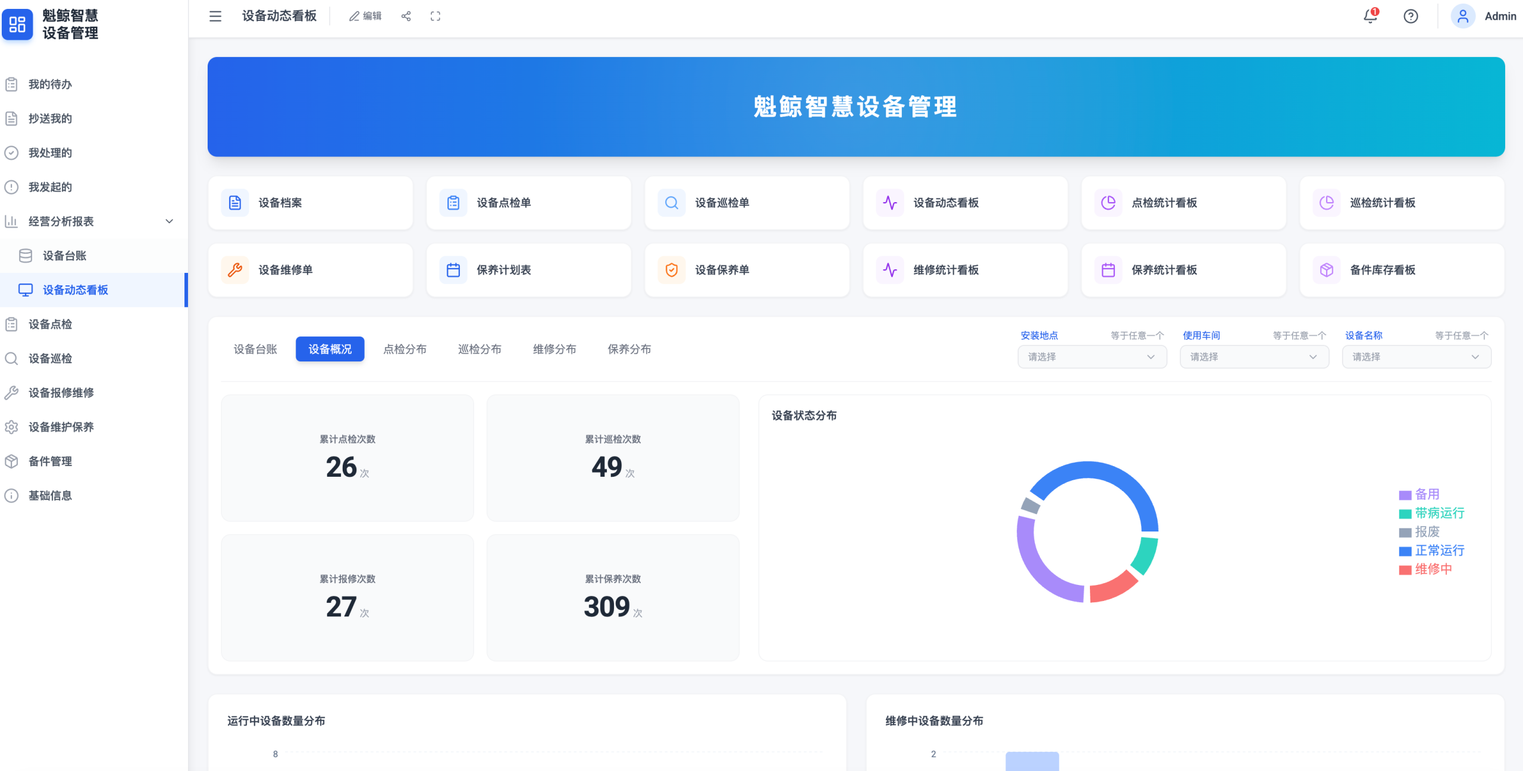Click the 维修中设备数量分布 chart title
Screen dimensions: 1523x771
[934, 721]
